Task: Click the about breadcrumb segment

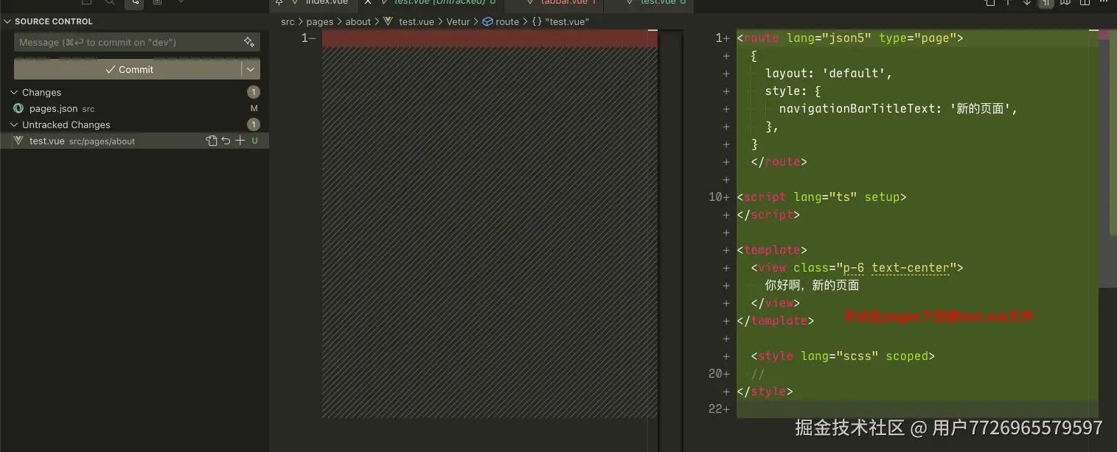Action: (358, 22)
